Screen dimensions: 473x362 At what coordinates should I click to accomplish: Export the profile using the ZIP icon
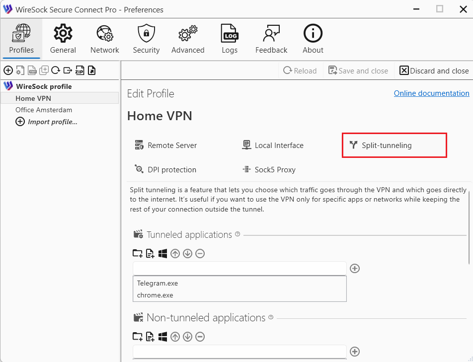click(79, 70)
